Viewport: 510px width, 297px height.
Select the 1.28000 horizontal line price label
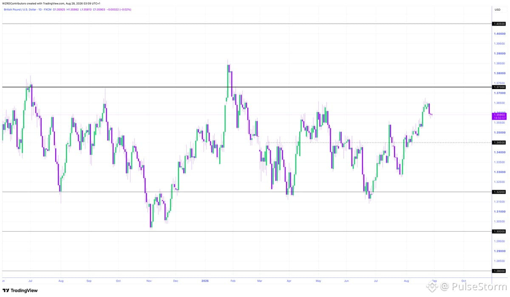click(x=499, y=271)
